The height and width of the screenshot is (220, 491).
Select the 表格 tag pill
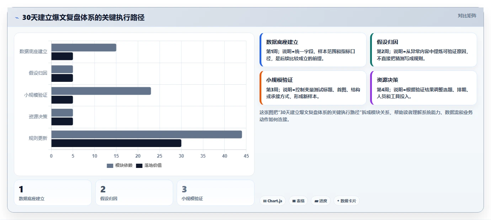click(298, 201)
